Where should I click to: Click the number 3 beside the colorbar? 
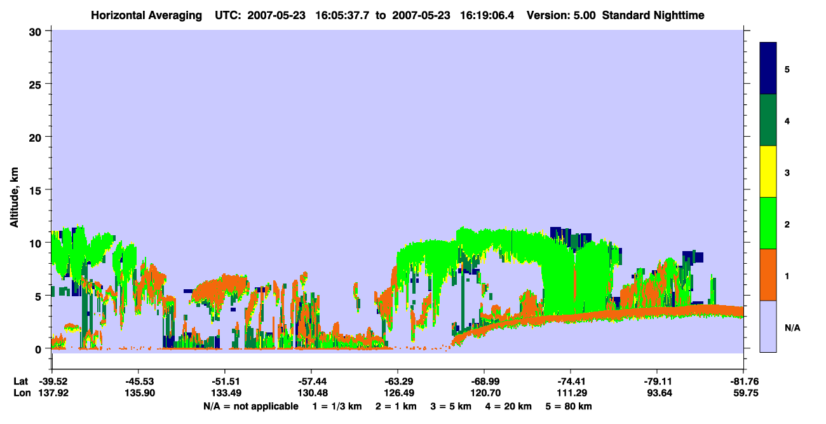(787, 172)
